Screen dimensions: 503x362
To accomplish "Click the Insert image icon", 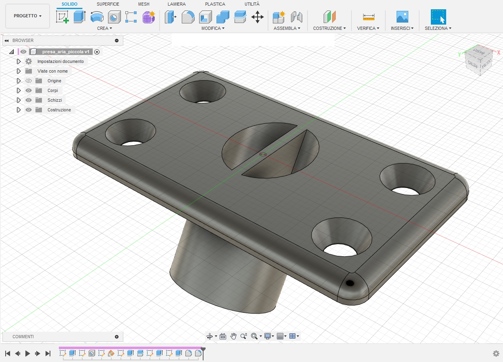I will point(402,17).
